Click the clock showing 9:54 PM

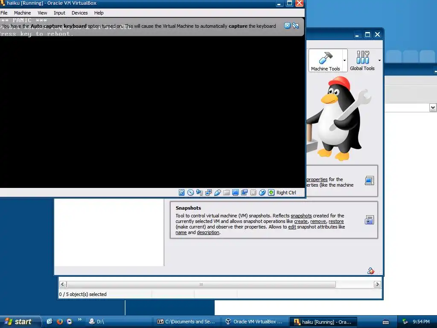[x=421, y=322]
